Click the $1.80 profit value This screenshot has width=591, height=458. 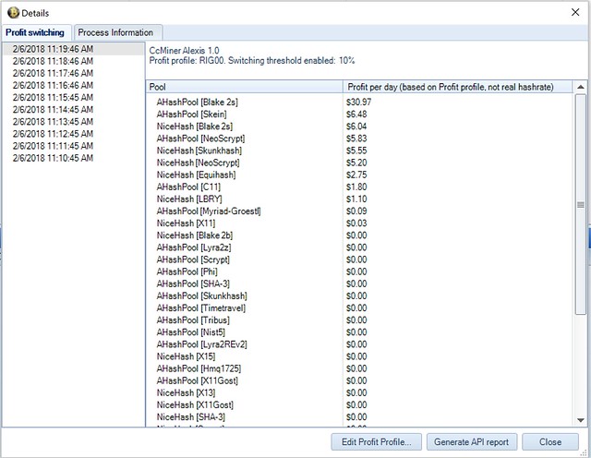(356, 187)
